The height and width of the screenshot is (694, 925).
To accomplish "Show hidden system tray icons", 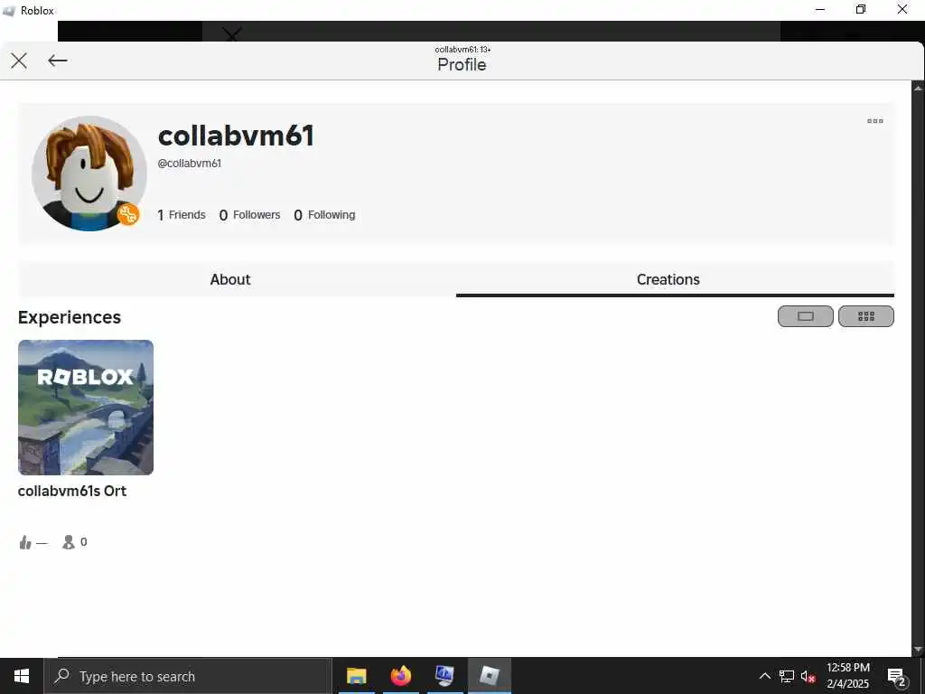I will pyautogui.click(x=764, y=676).
